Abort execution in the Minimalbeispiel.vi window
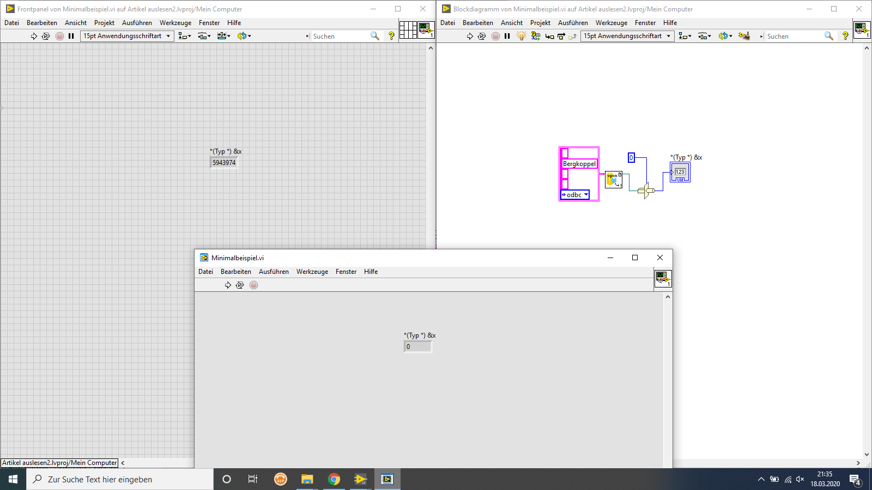This screenshot has width=872, height=490. [x=253, y=285]
